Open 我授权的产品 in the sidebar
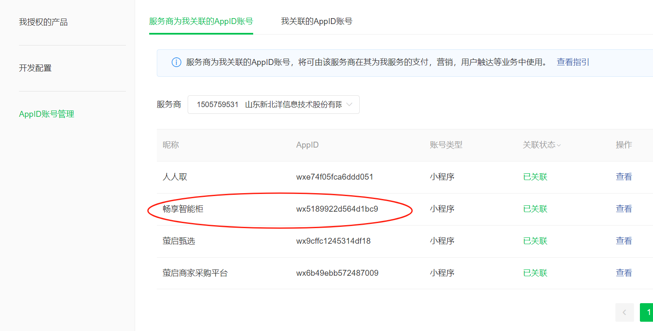 point(43,22)
